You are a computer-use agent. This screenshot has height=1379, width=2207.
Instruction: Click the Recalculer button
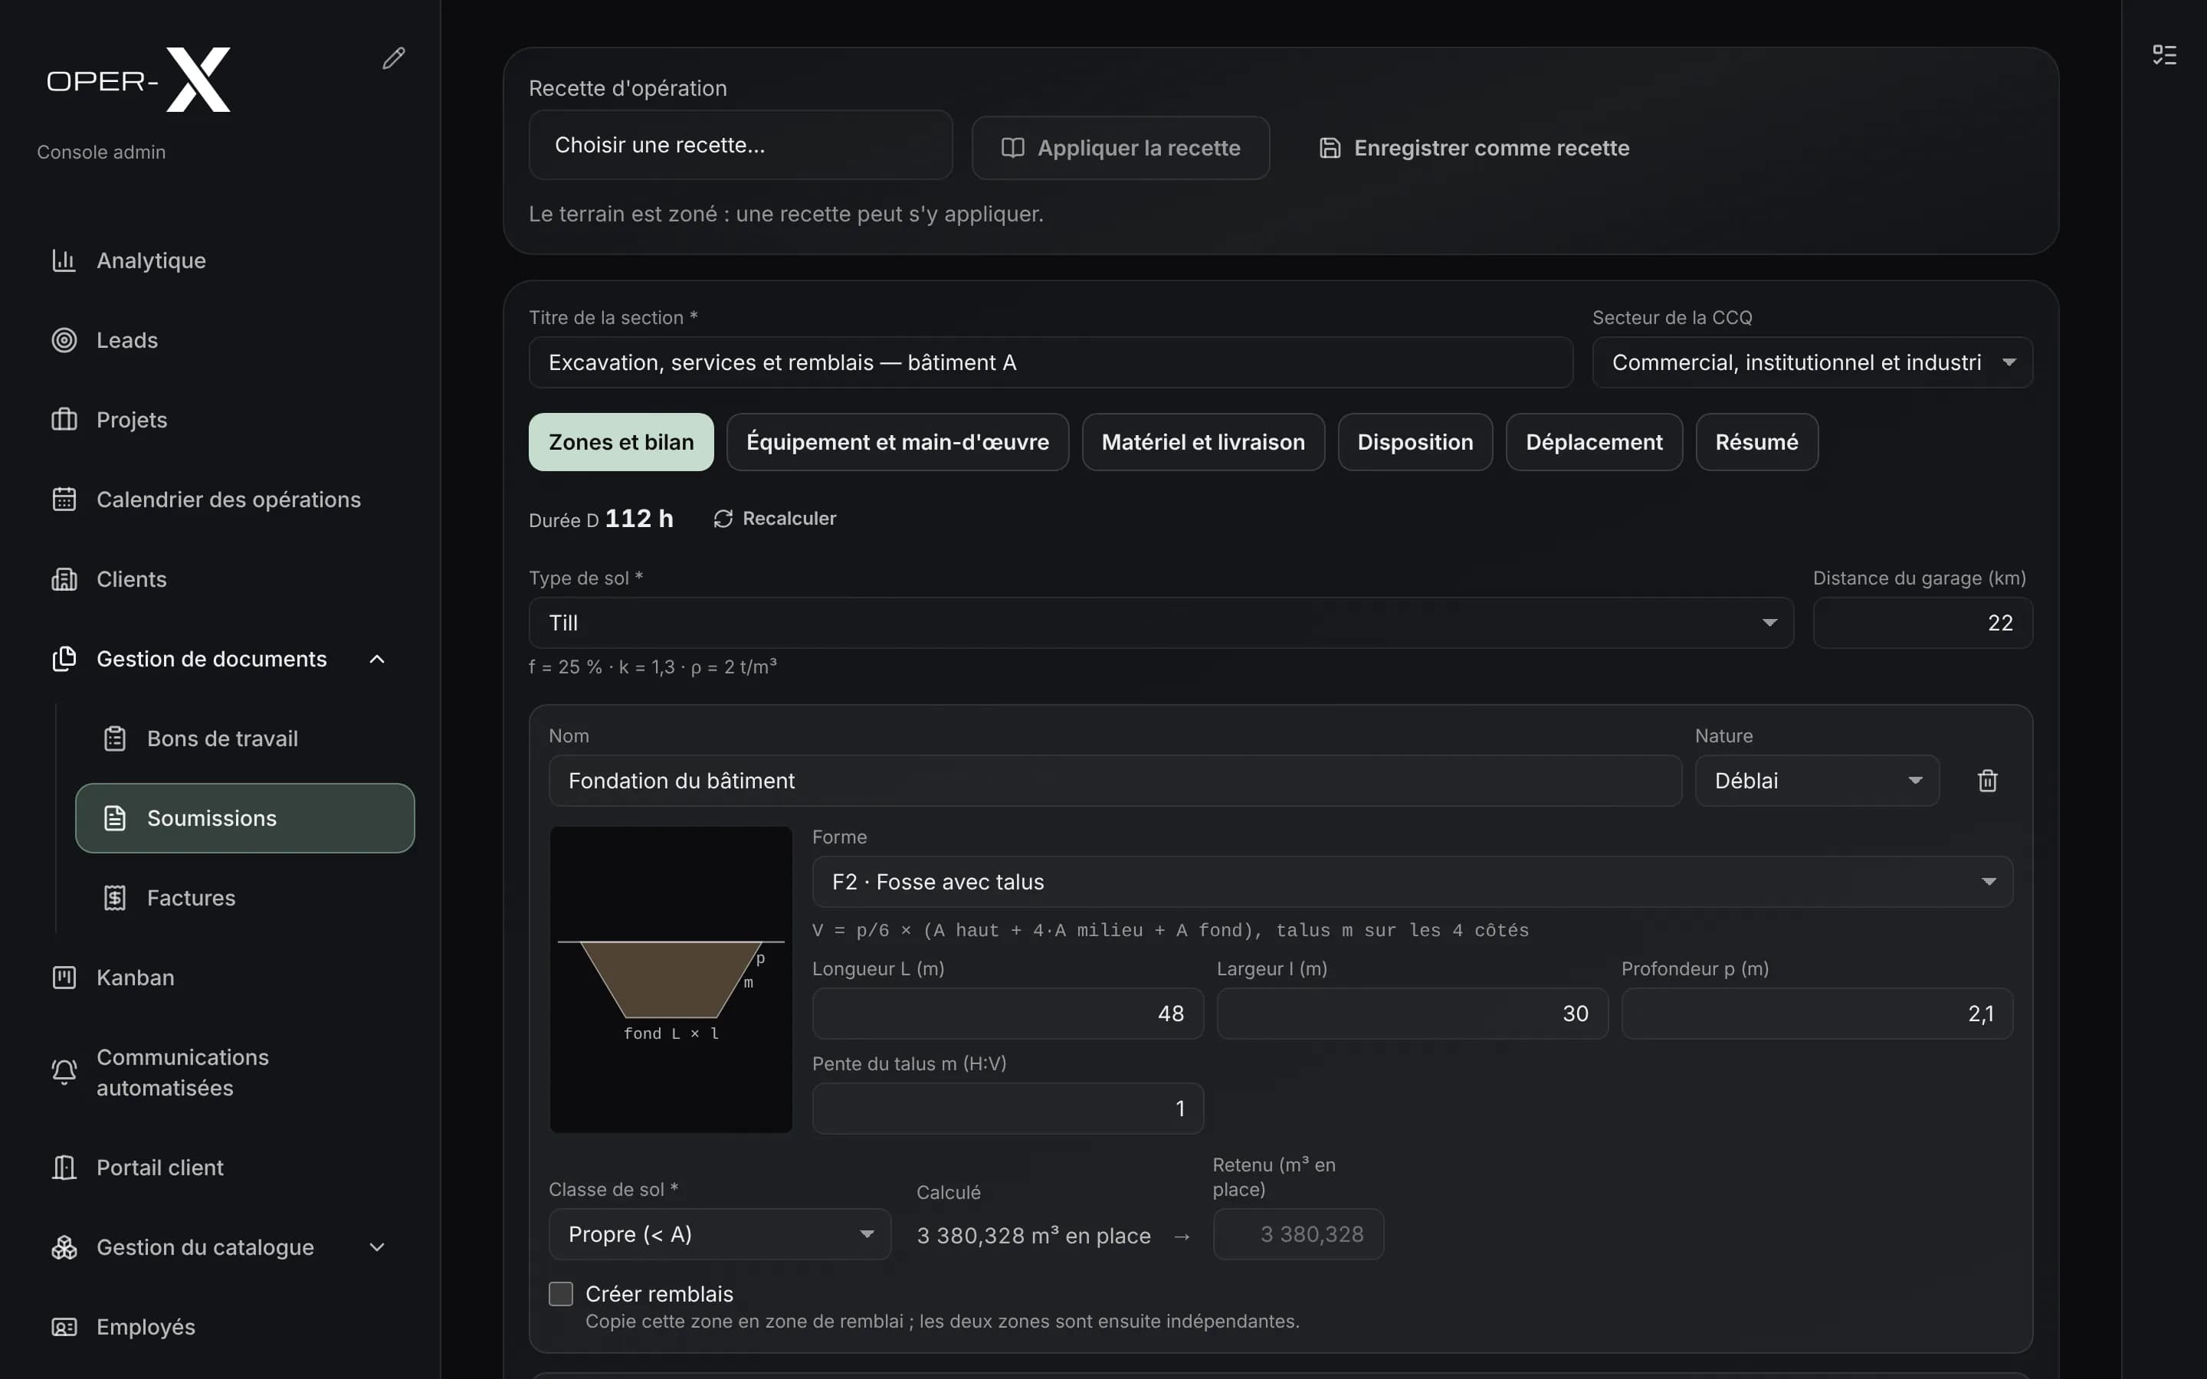coord(776,518)
